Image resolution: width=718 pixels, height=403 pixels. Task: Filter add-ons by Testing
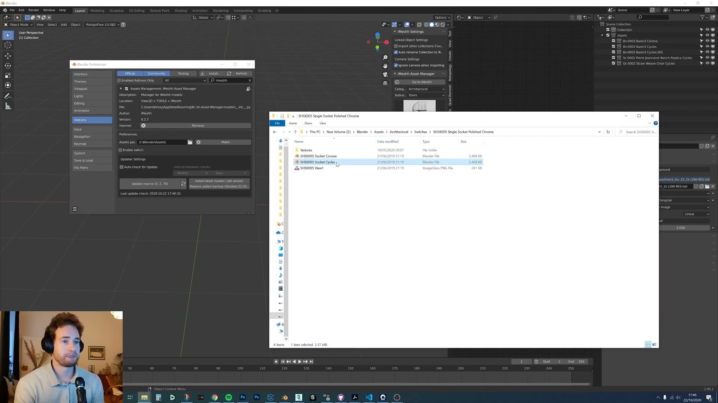point(183,74)
